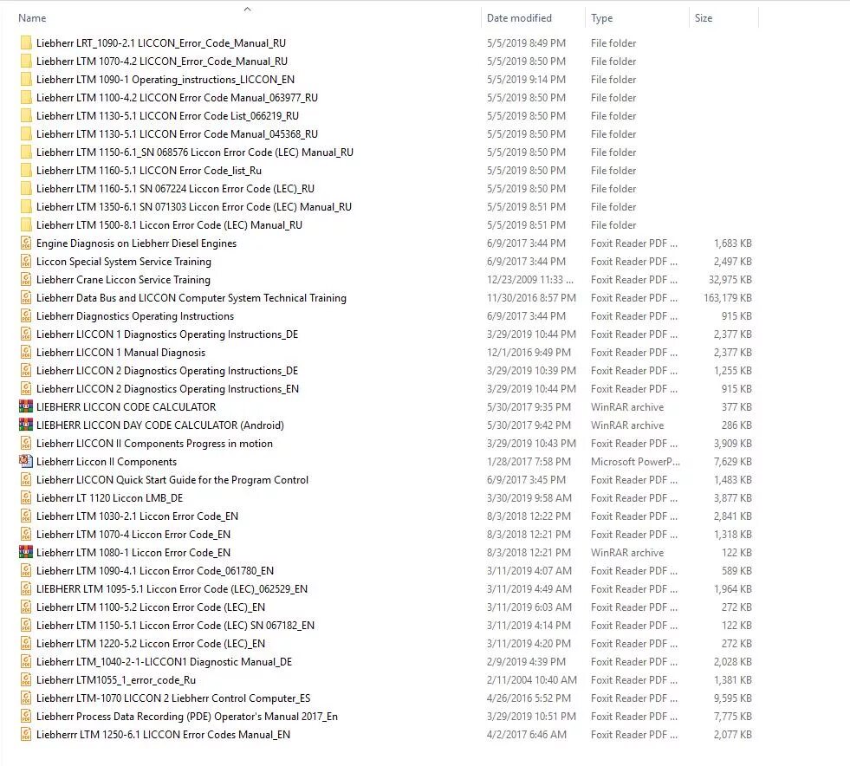
Task: Click the 4/26/2016 5:52 PM date
Action: click(529, 698)
